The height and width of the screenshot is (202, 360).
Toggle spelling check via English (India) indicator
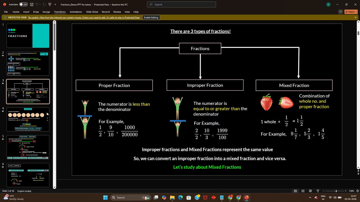pyautogui.click(x=25, y=191)
